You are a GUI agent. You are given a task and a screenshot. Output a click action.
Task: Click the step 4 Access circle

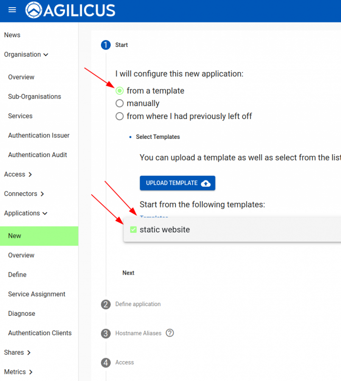(x=106, y=362)
